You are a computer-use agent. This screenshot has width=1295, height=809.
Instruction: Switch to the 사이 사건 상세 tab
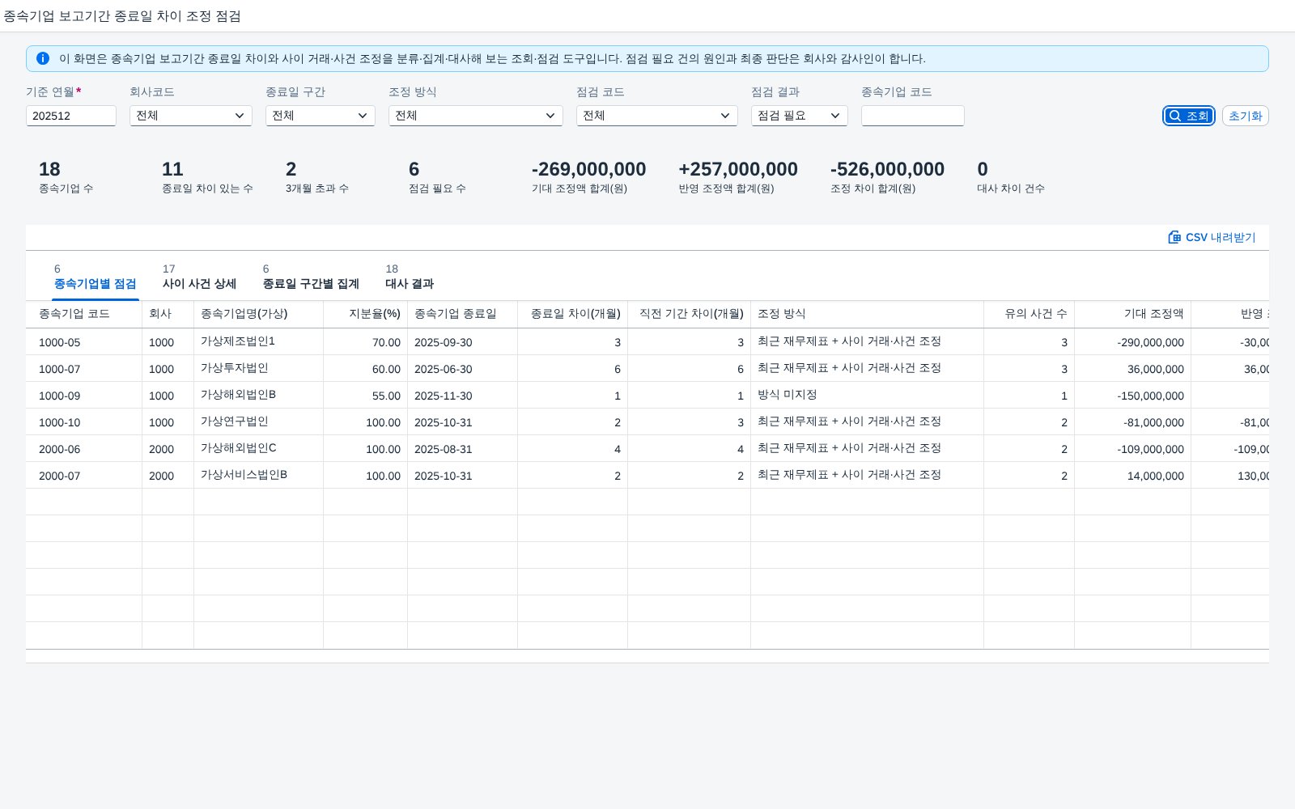(x=199, y=277)
